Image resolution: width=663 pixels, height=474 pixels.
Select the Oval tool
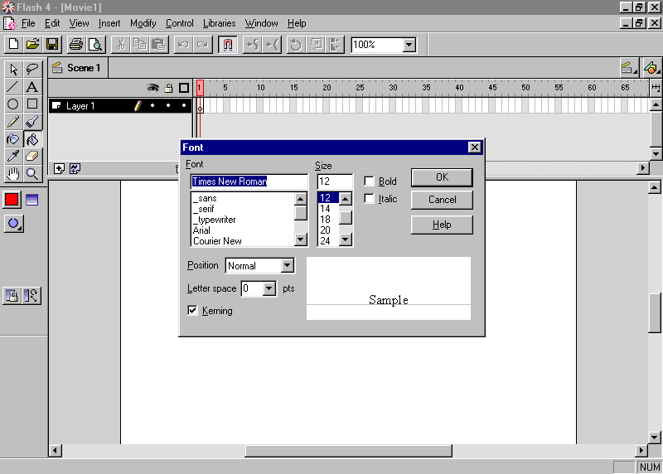(x=13, y=104)
